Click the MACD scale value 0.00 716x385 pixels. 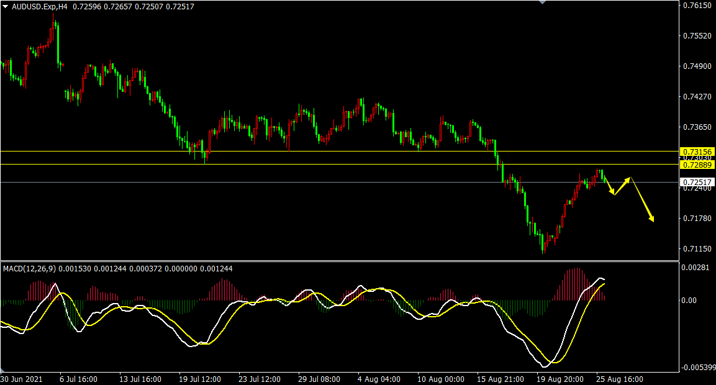tap(689, 300)
